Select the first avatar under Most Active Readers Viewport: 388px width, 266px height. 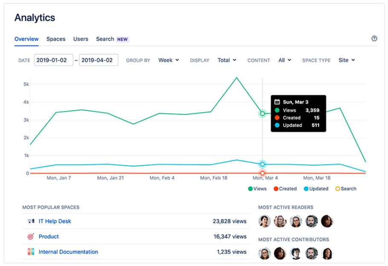click(264, 221)
